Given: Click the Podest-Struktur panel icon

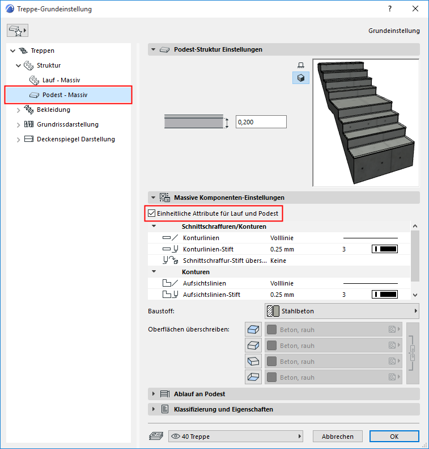Looking at the screenshot, I should 164,50.
